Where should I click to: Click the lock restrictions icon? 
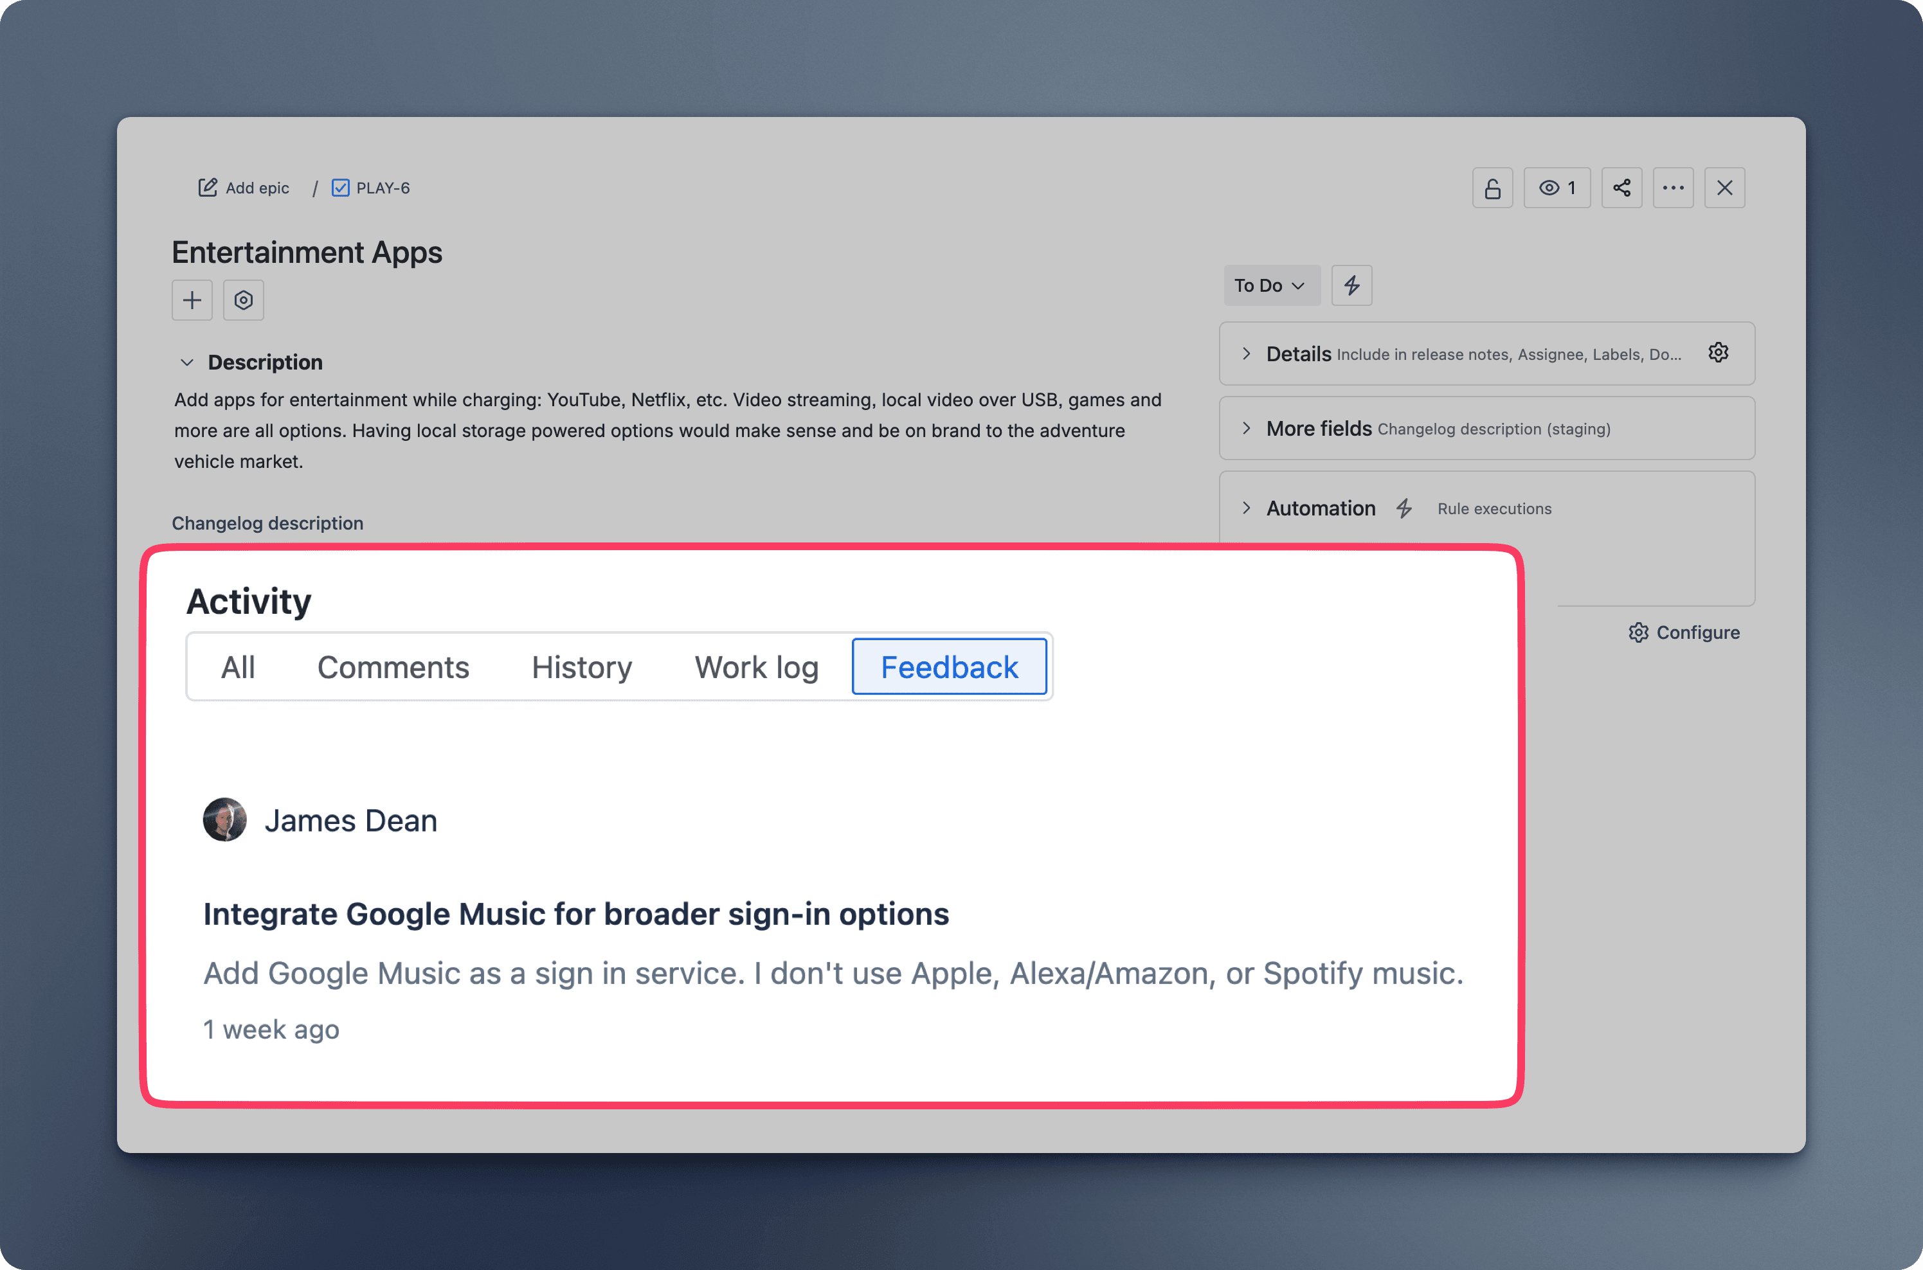pyautogui.click(x=1492, y=188)
